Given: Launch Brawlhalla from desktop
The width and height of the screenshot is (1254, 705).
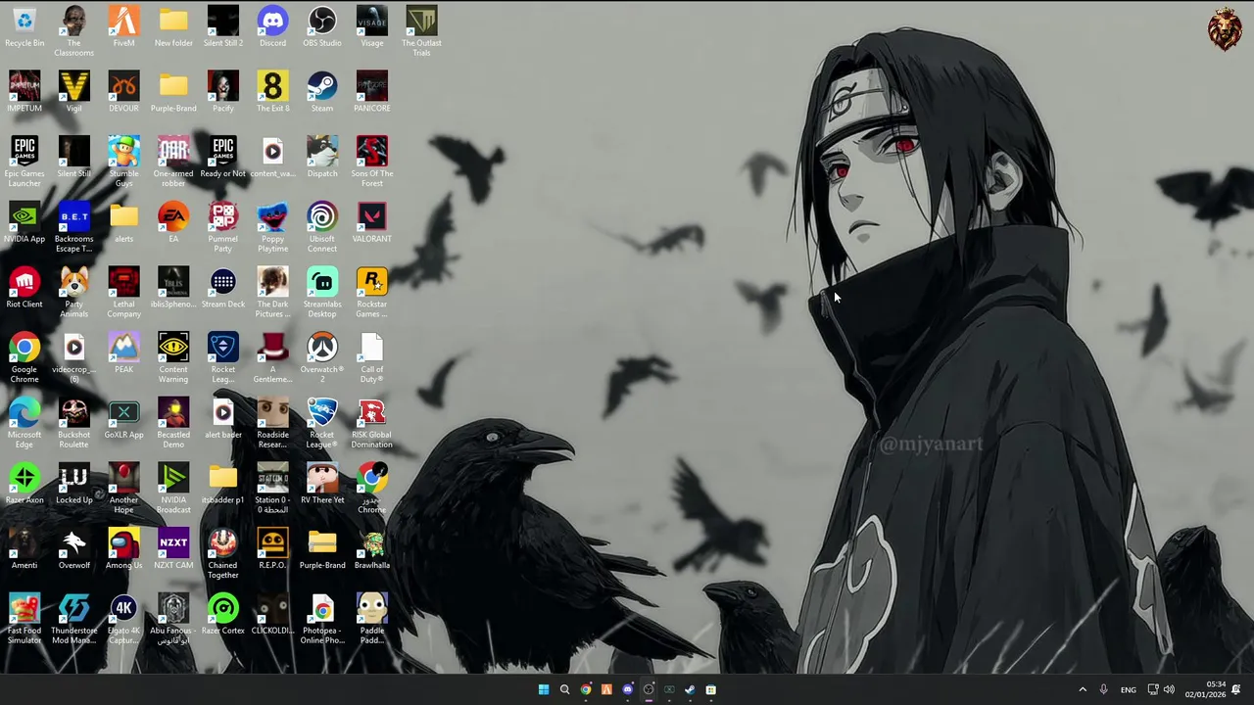Looking at the screenshot, I should (x=372, y=550).
